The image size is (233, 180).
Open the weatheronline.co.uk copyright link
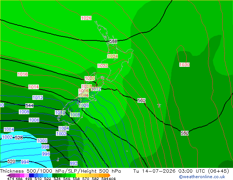point(202,177)
